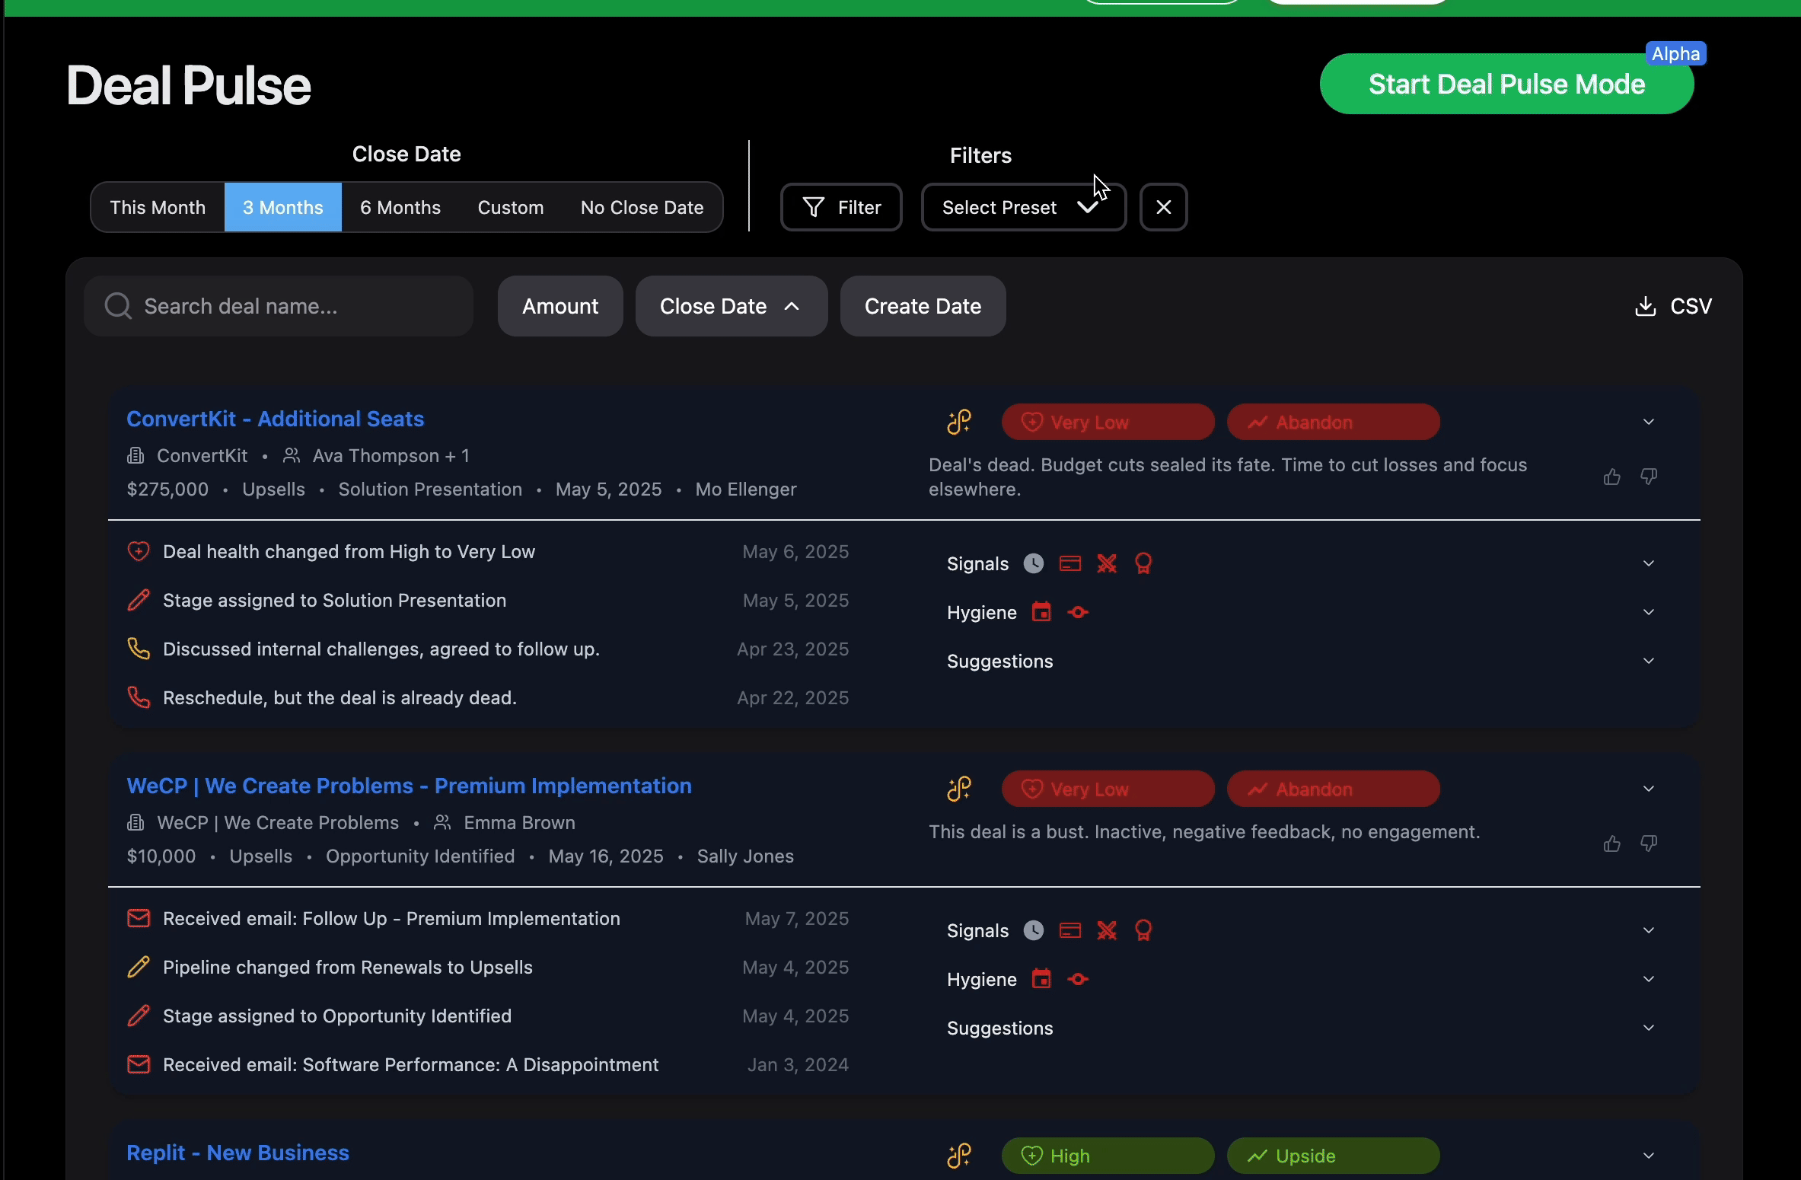Show deals with No Close Date
The width and height of the screenshot is (1801, 1180).
click(x=642, y=207)
